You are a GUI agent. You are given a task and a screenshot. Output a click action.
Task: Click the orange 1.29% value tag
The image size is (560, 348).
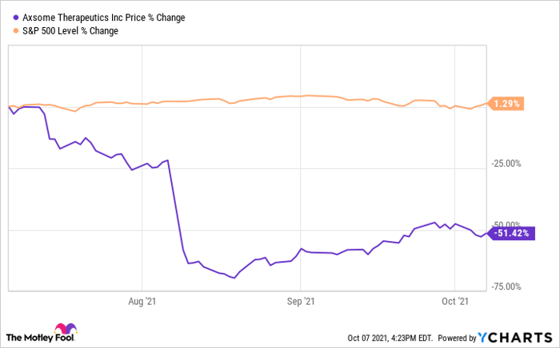(506, 104)
